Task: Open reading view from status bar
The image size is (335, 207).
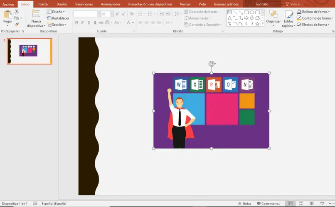Action: 311,203
